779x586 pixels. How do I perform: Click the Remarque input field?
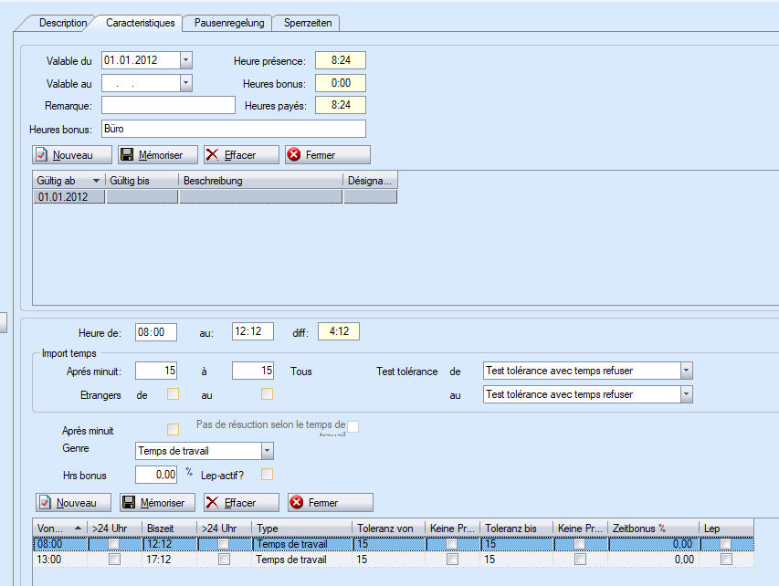click(168, 106)
